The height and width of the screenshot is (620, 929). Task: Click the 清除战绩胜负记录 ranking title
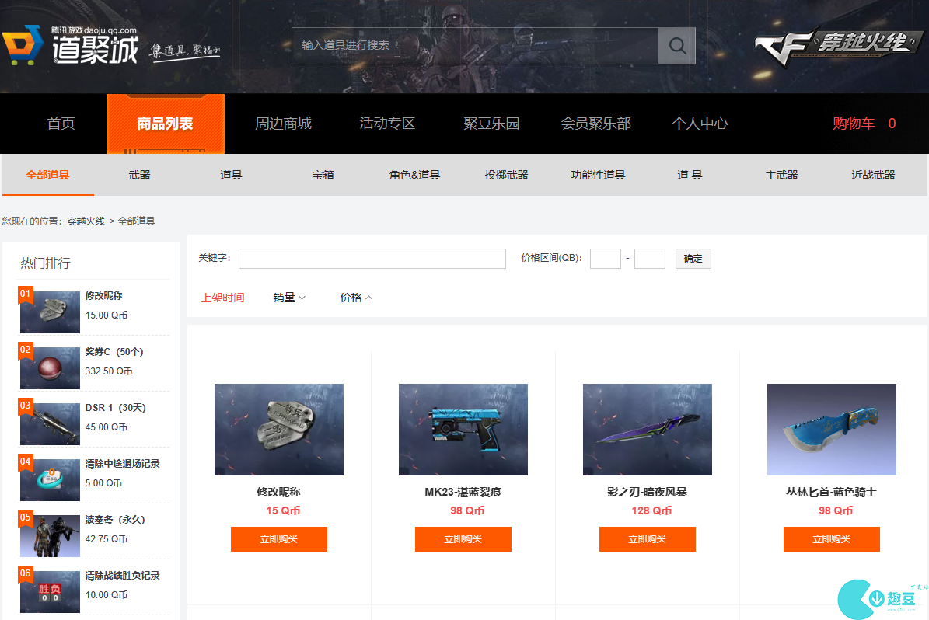coord(123,575)
